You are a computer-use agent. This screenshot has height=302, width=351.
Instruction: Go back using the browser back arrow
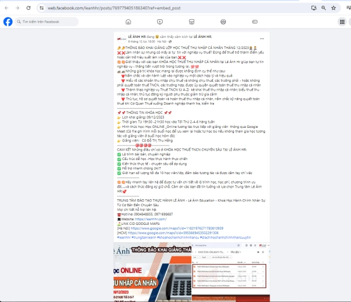pyautogui.click(x=6, y=8)
